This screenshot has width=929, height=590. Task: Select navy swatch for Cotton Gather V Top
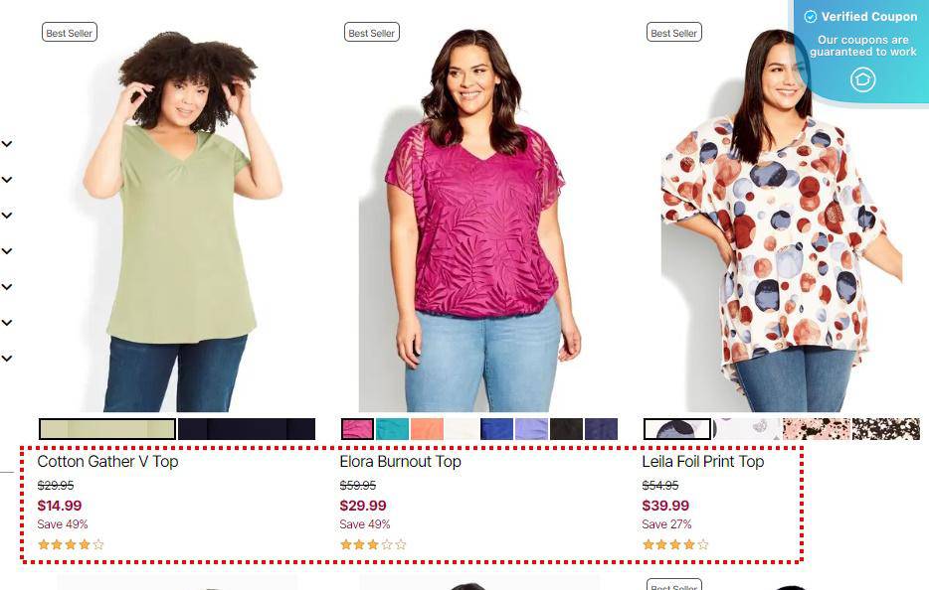(247, 429)
